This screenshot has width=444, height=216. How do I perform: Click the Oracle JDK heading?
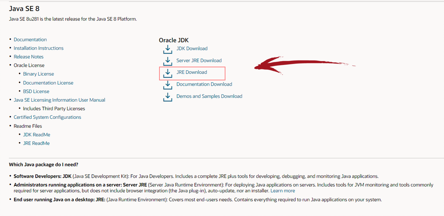click(x=174, y=41)
